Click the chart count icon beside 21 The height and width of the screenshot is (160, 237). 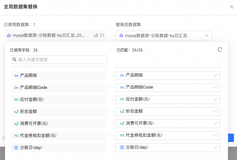pyautogui.click(x=96, y=35)
